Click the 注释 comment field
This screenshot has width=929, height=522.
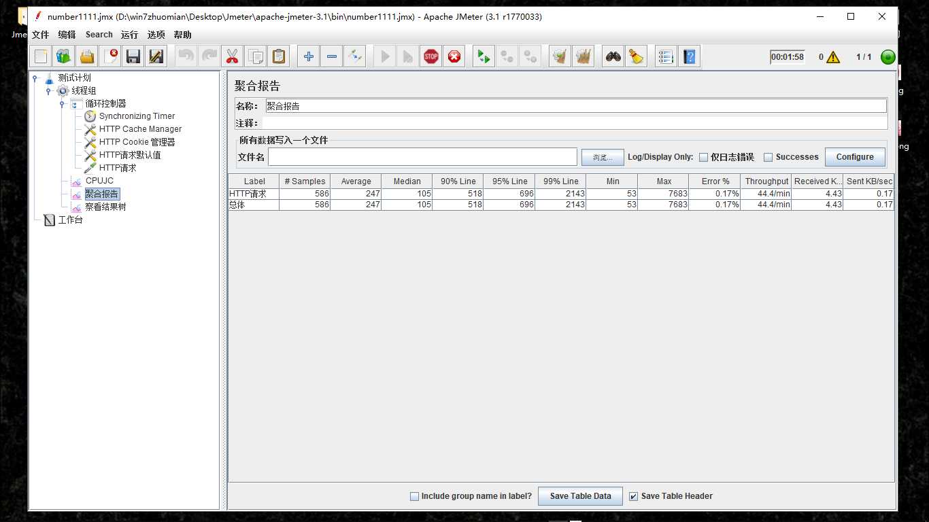(x=575, y=123)
